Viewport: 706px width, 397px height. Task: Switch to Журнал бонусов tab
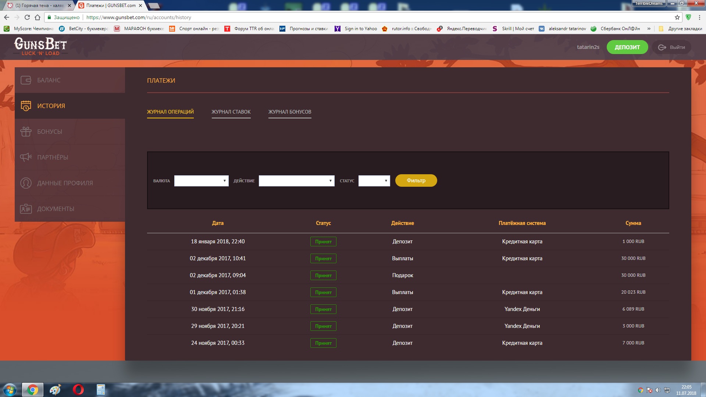tap(290, 112)
